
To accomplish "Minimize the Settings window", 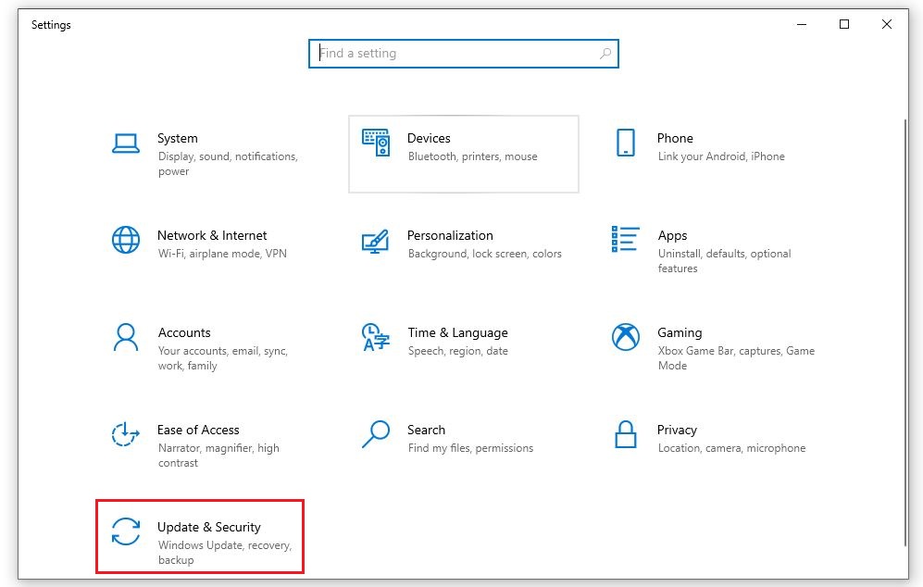I will pos(801,24).
